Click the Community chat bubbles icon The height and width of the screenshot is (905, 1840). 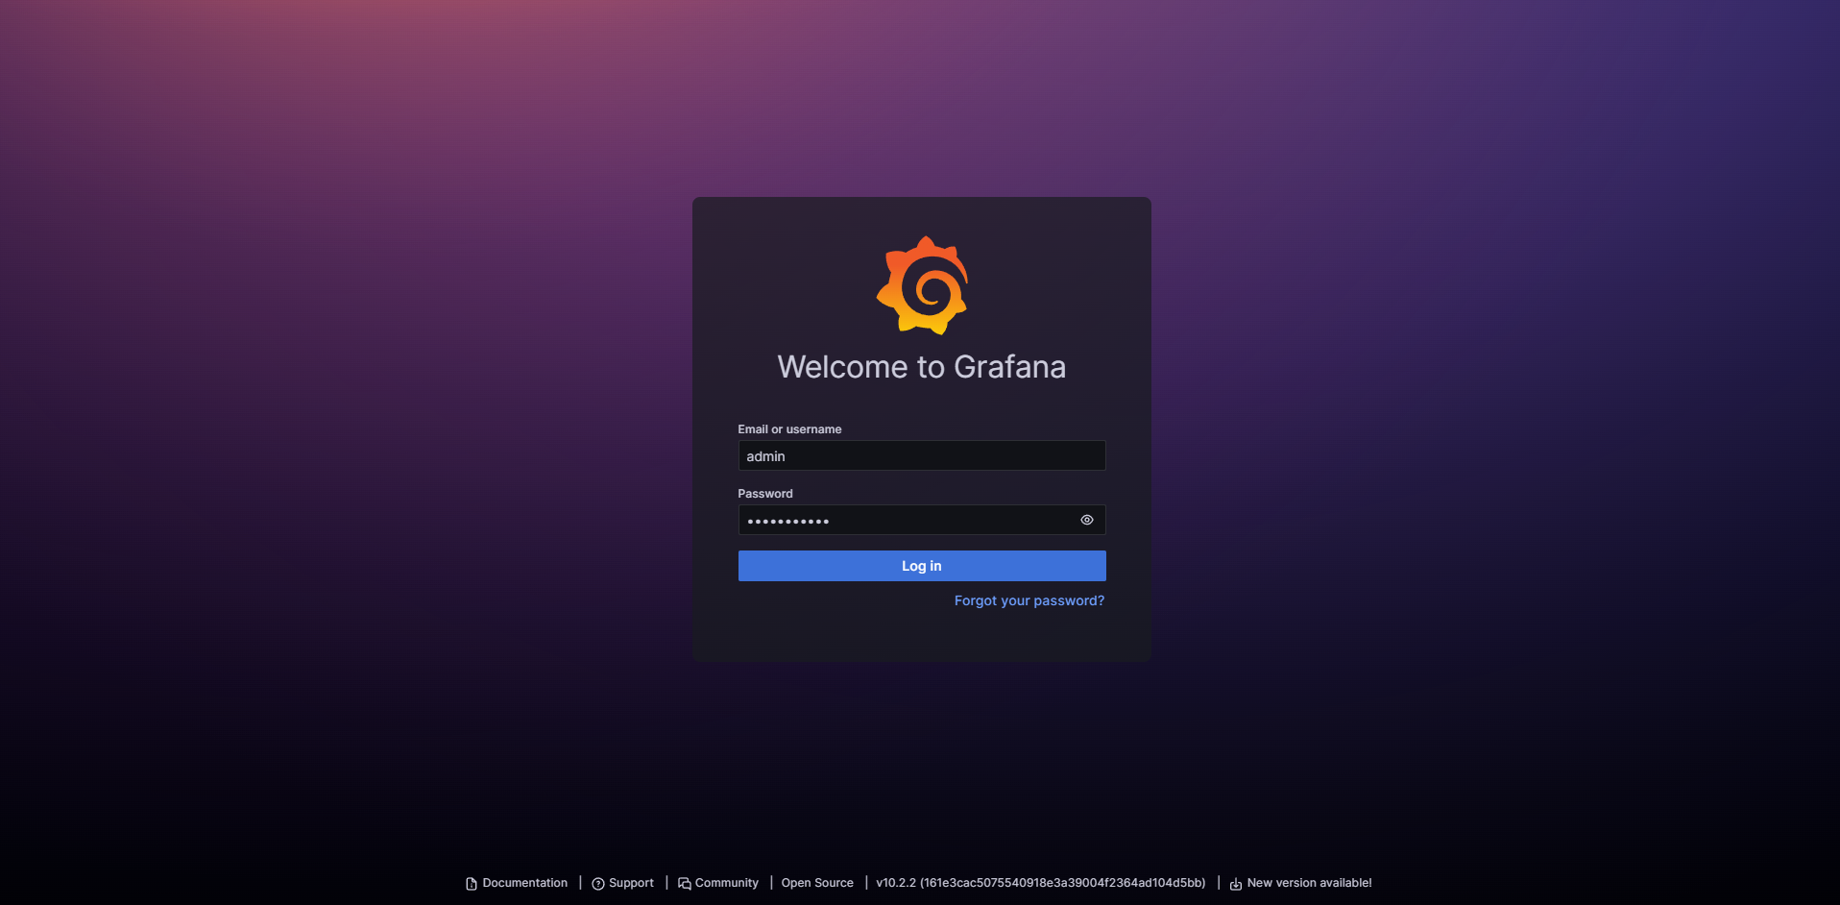(684, 884)
